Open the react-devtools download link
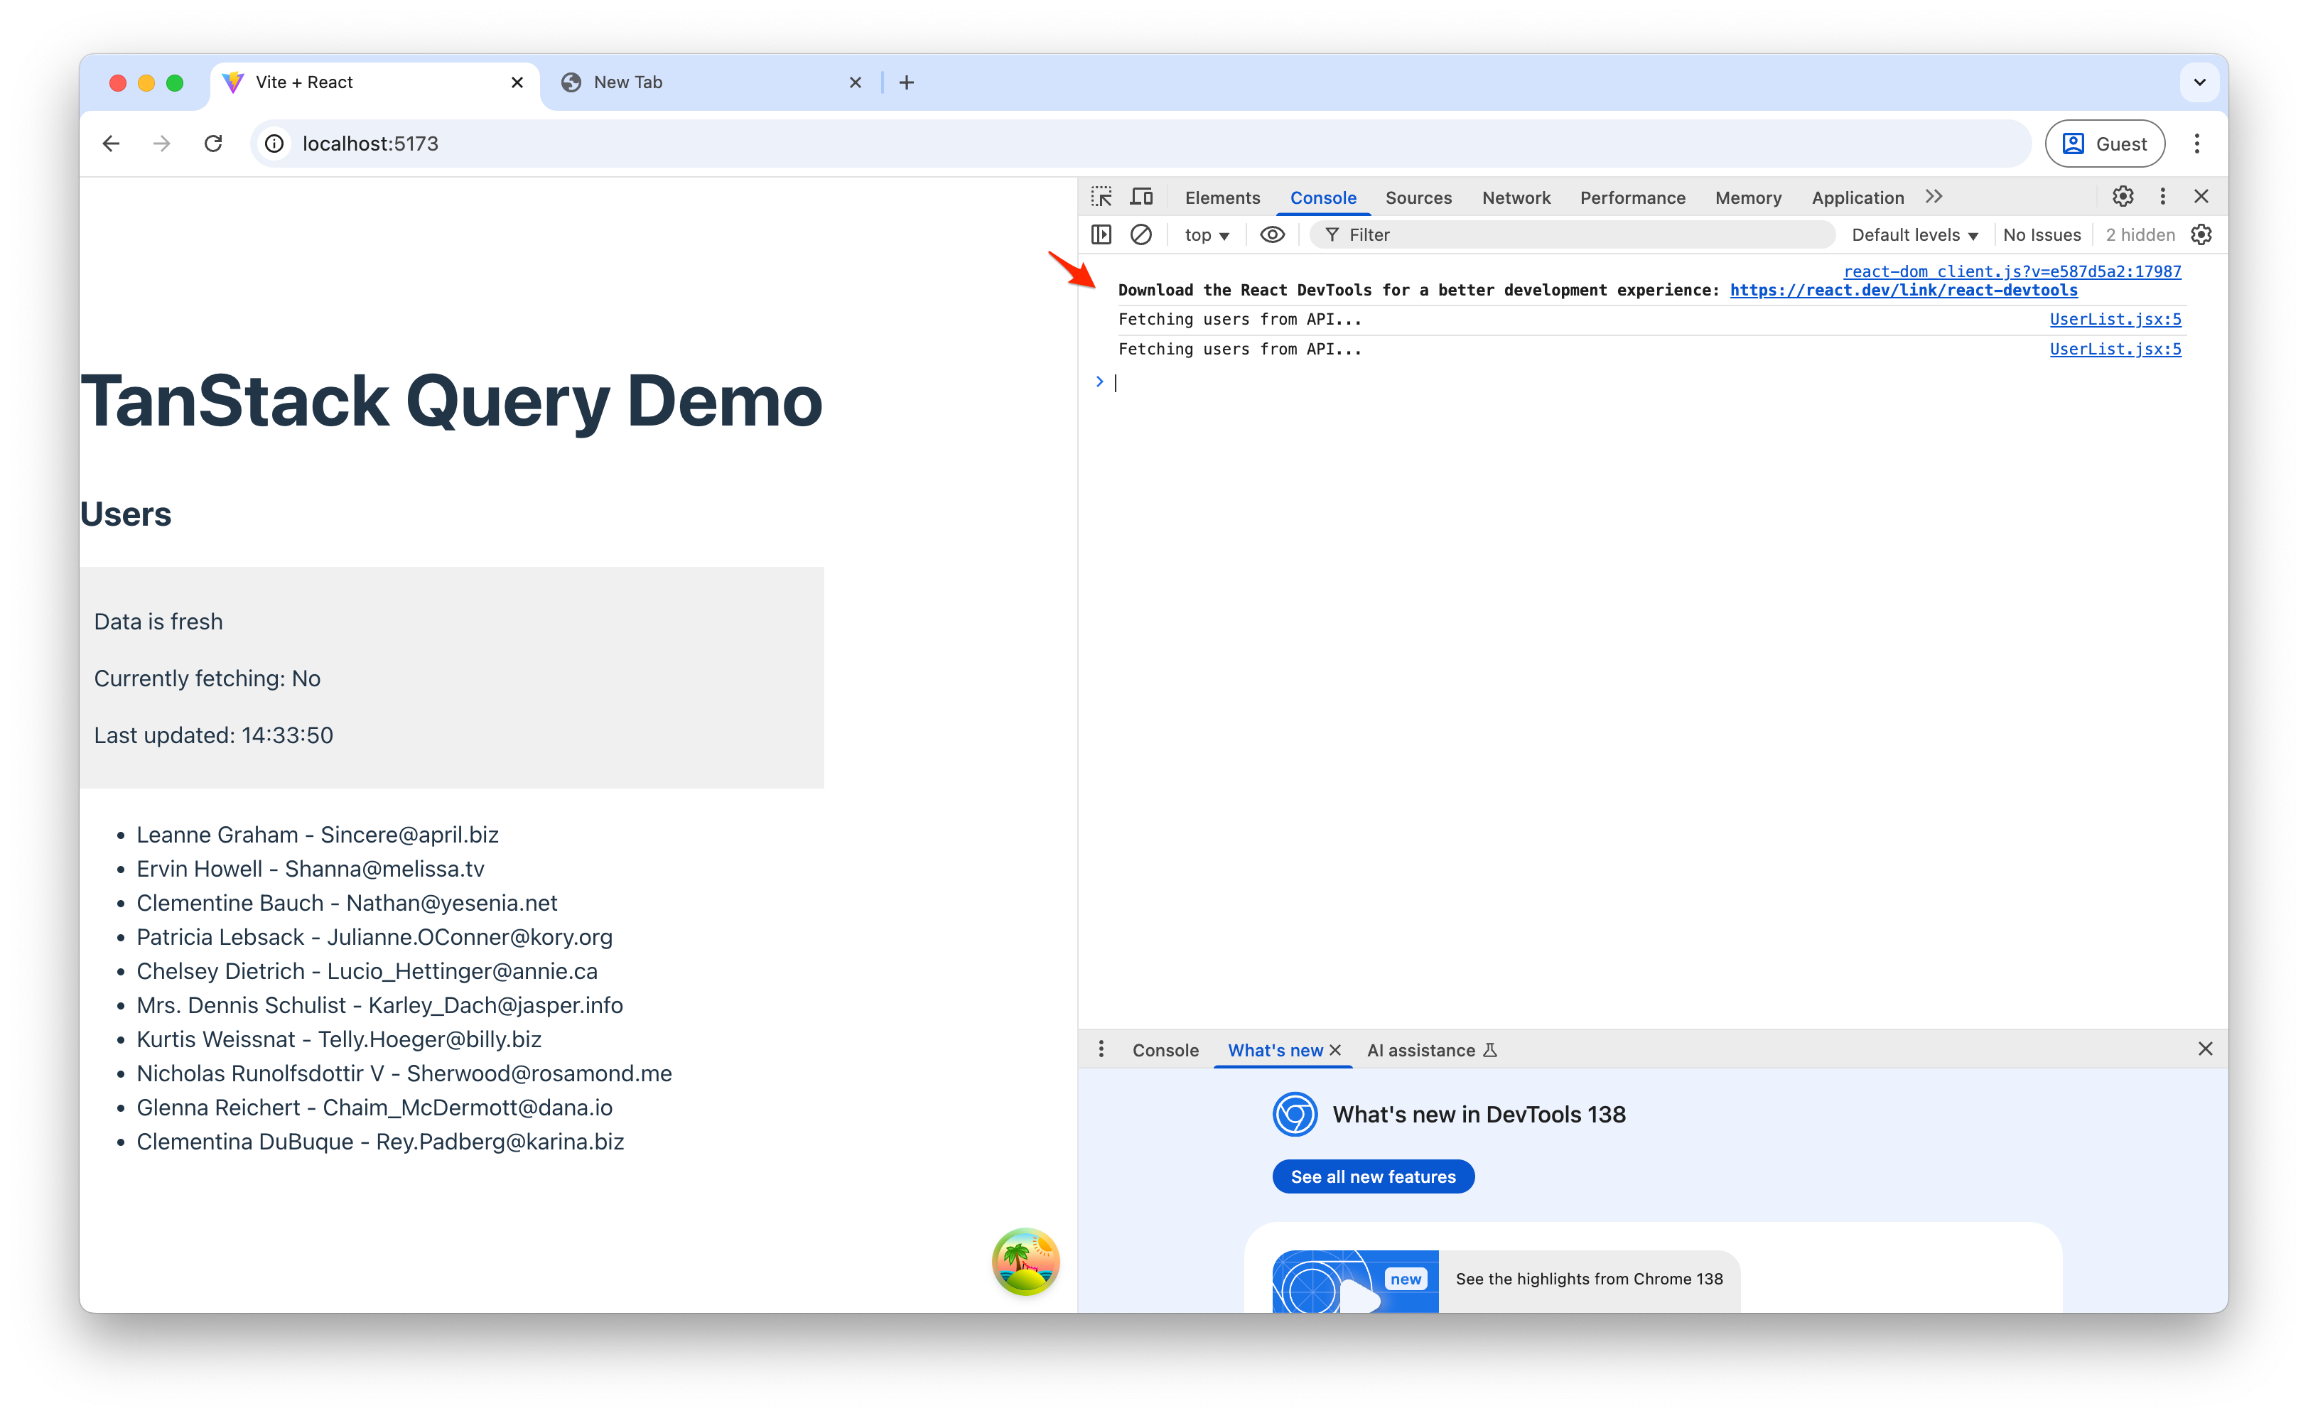 pos(1903,290)
